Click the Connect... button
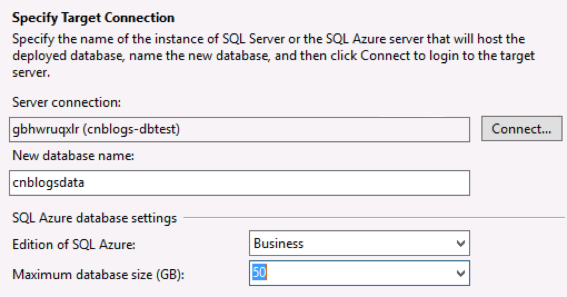 (521, 129)
